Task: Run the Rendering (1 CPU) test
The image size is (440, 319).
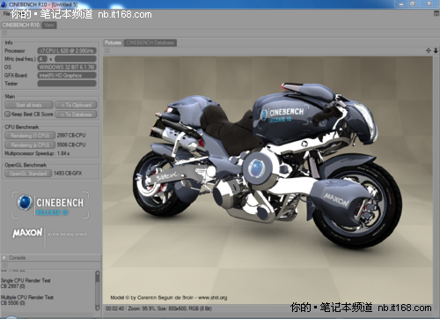Action: 30,136
